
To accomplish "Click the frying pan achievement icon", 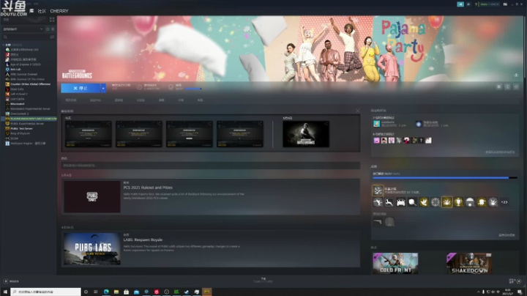I will pyautogui.click(x=412, y=201).
